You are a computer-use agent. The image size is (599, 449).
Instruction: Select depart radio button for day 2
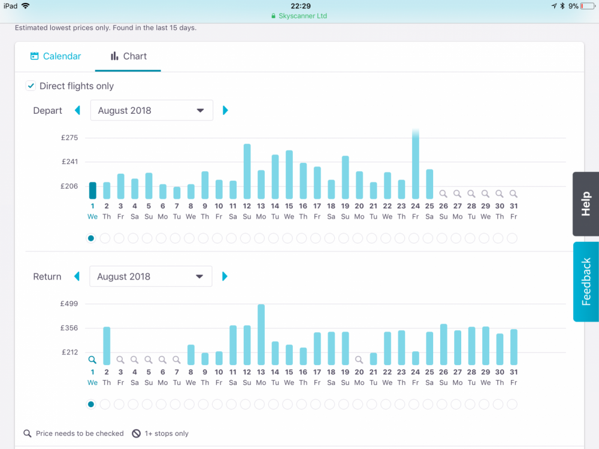[105, 238]
